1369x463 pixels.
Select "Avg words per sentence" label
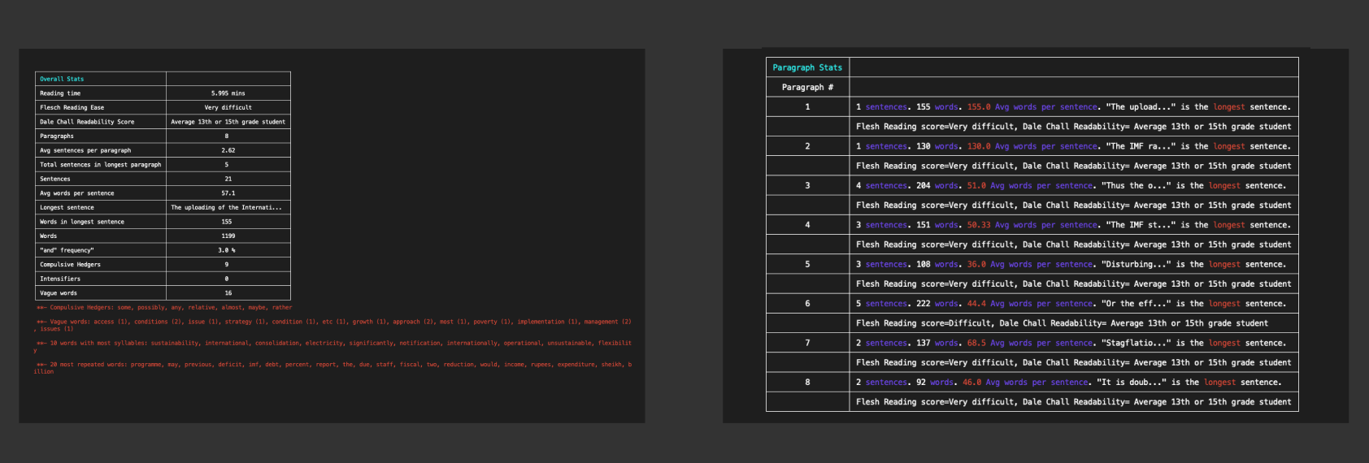pos(77,193)
